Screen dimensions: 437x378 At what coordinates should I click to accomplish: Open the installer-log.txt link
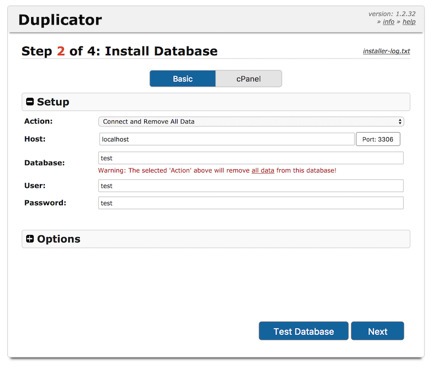click(x=386, y=51)
